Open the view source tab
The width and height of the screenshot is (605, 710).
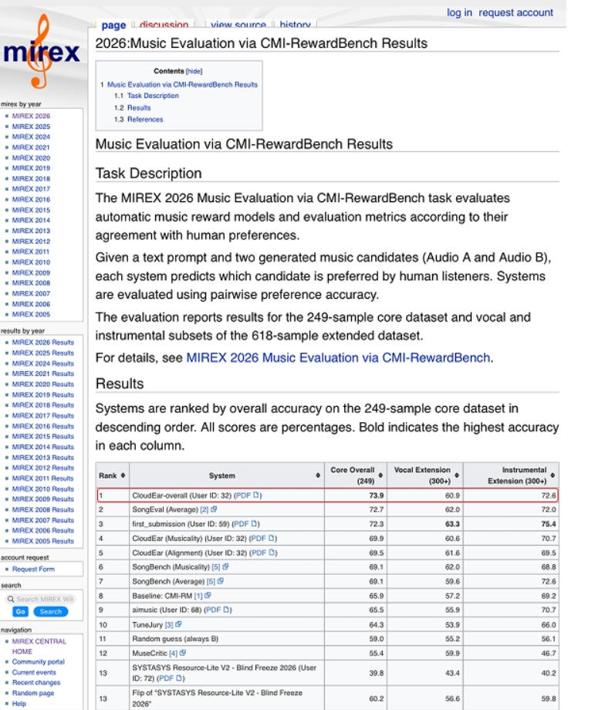click(x=238, y=25)
